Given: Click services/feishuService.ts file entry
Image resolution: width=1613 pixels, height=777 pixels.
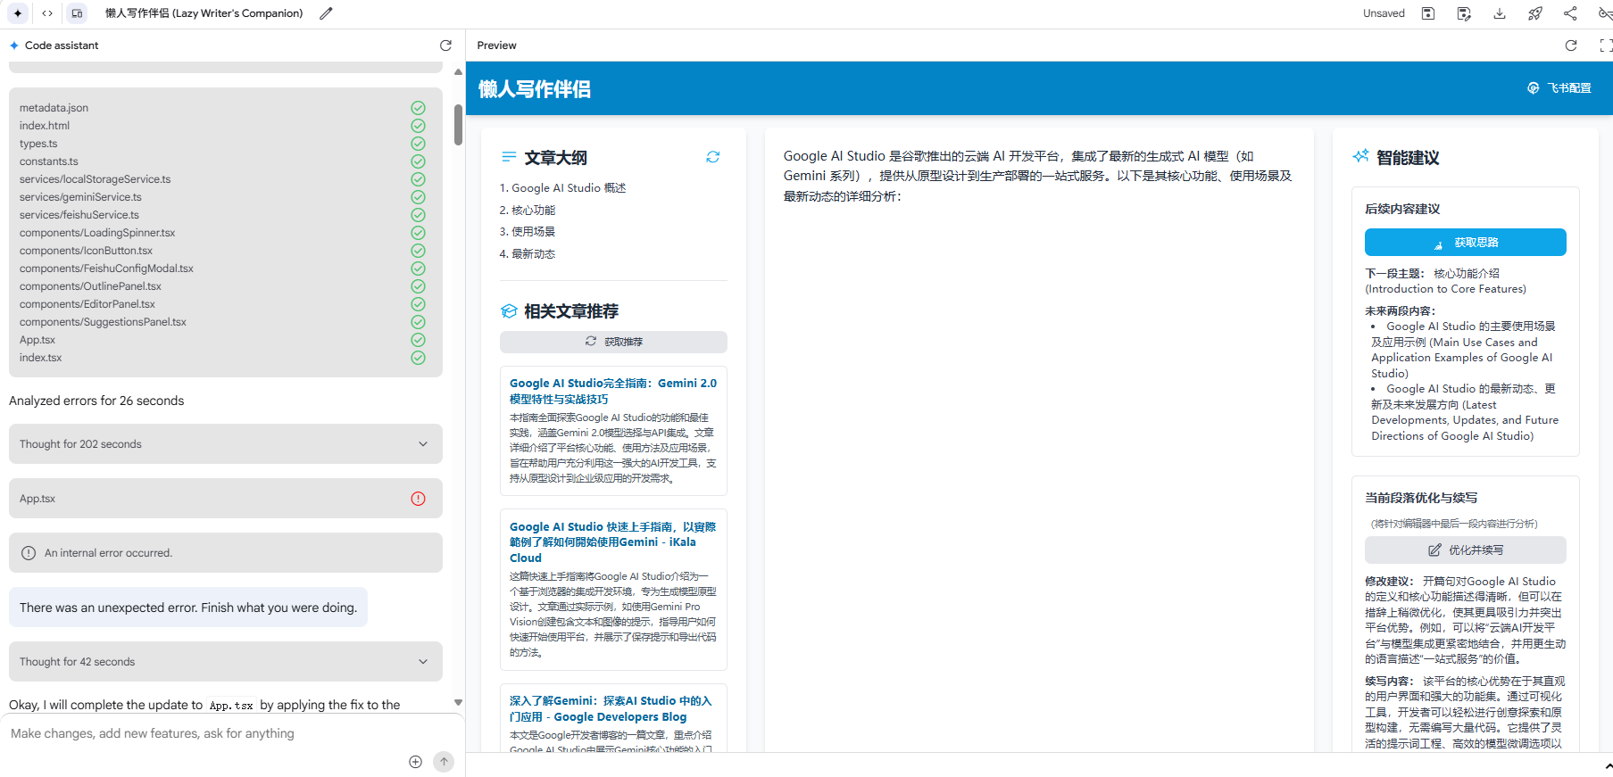Looking at the screenshot, I should pyautogui.click(x=79, y=215).
